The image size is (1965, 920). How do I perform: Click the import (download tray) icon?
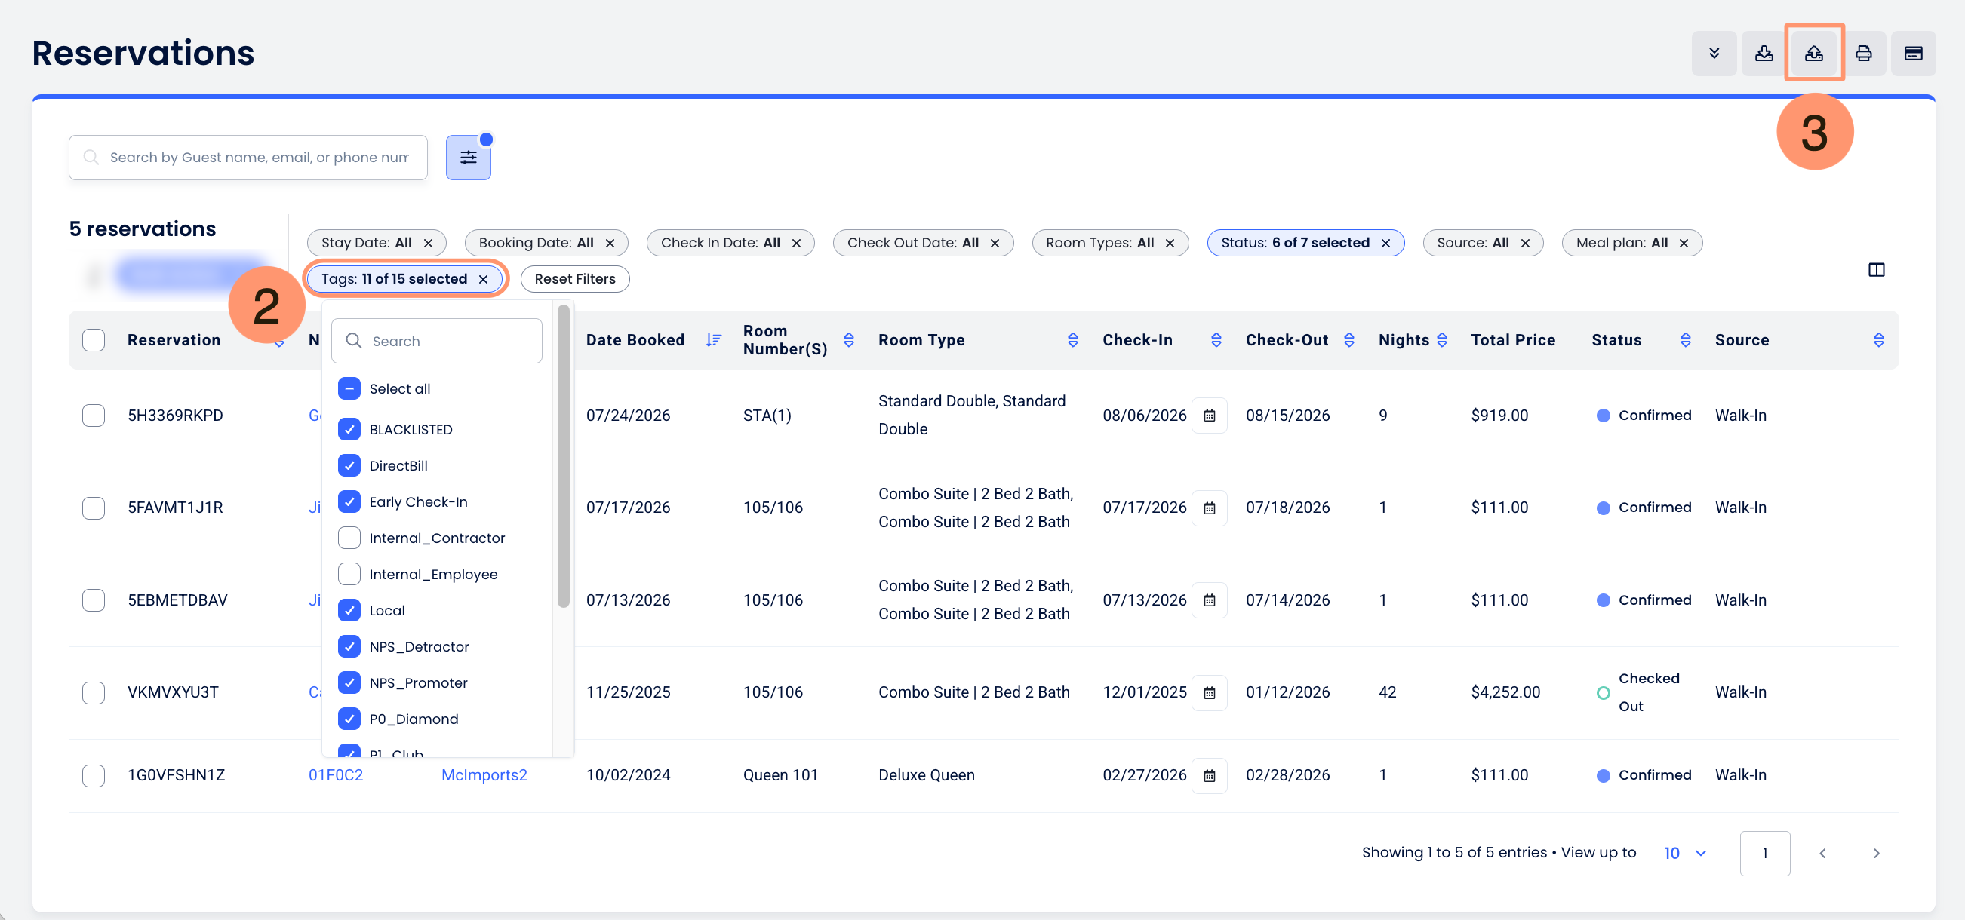click(x=1763, y=54)
